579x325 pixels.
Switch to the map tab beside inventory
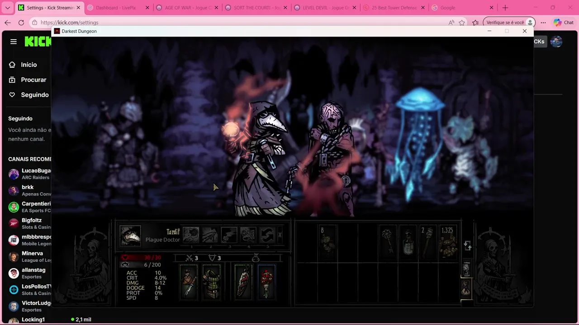(466, 268)
